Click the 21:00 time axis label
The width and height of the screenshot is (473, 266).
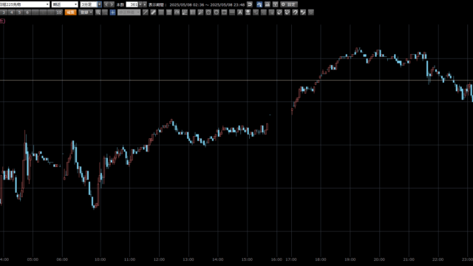409,259
